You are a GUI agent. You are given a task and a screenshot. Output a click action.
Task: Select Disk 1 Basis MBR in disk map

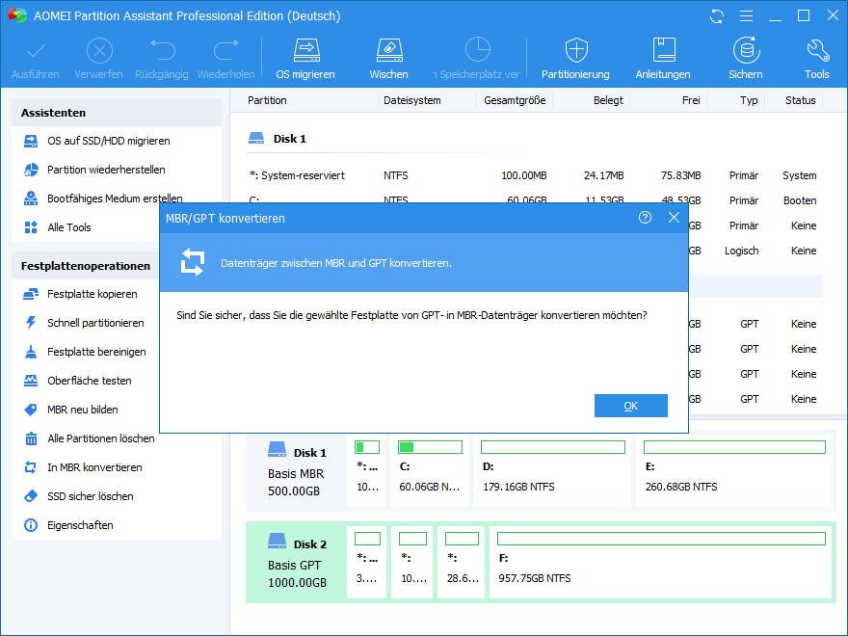(x=296, y=471)
